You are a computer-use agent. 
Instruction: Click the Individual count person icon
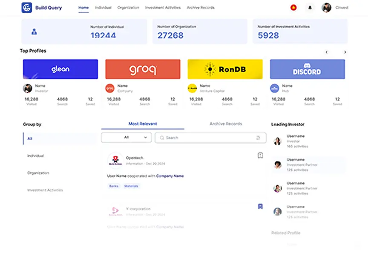(34, 31)
